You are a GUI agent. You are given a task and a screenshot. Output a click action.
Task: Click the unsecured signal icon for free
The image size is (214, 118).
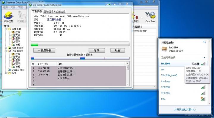tap(203, 99)
